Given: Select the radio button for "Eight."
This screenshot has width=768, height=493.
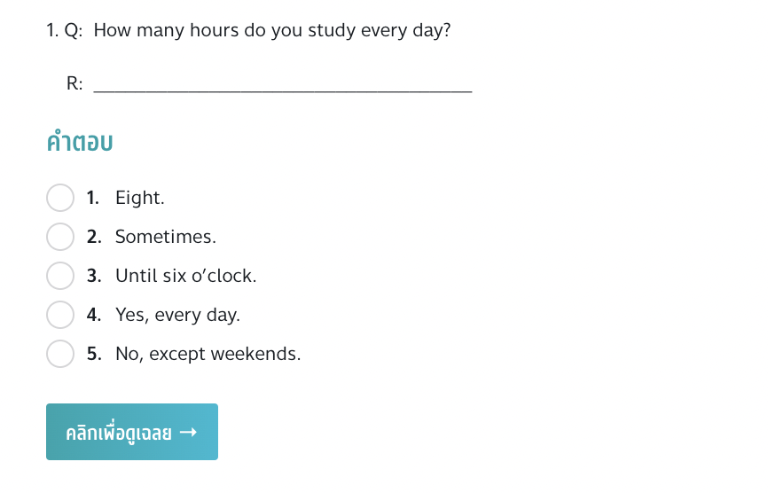Looking at the screenshot, I should pyautogui.click(x=60, y=198).
